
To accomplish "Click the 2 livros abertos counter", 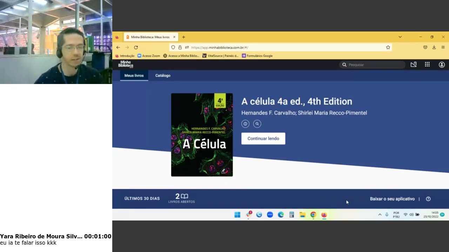I will tap(182, 198).
